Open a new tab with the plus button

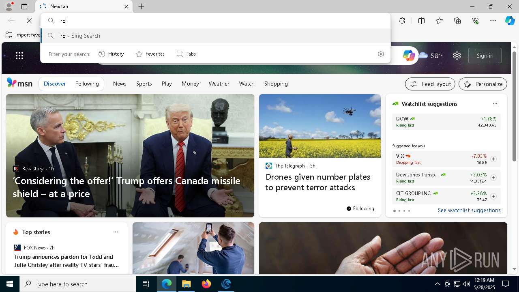pyautogui.click(x=141, y=6)
